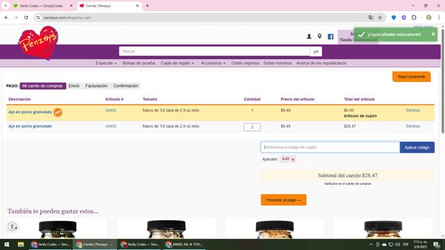The height and width of the screenshot is (250, 445).
Task: Open Sobre nosotros menu item
Action: [277, 63]
